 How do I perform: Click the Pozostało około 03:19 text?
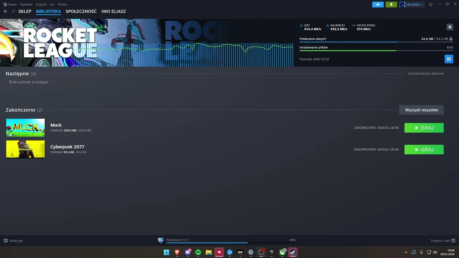pyautogui.click(x=314, y=59)
